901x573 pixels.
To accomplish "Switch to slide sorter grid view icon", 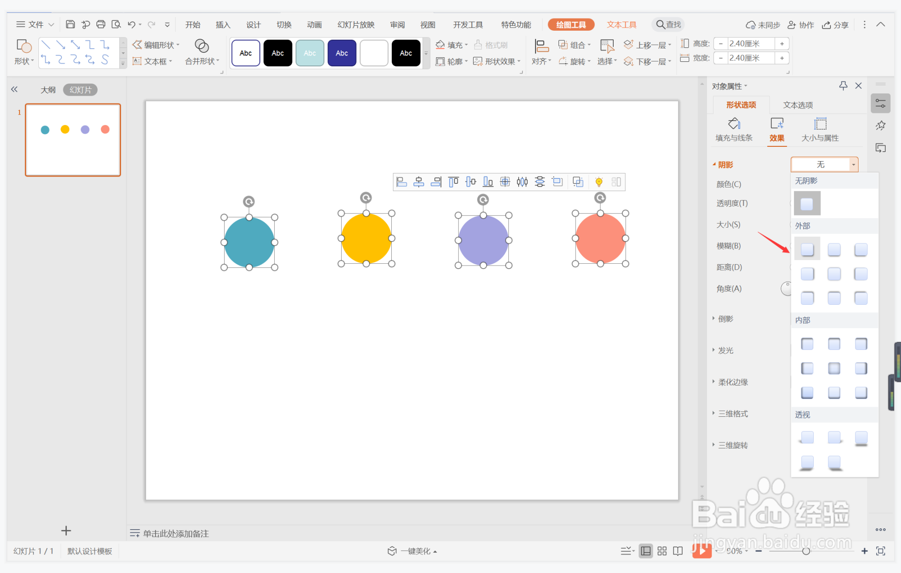I will (x=662, y=551).
